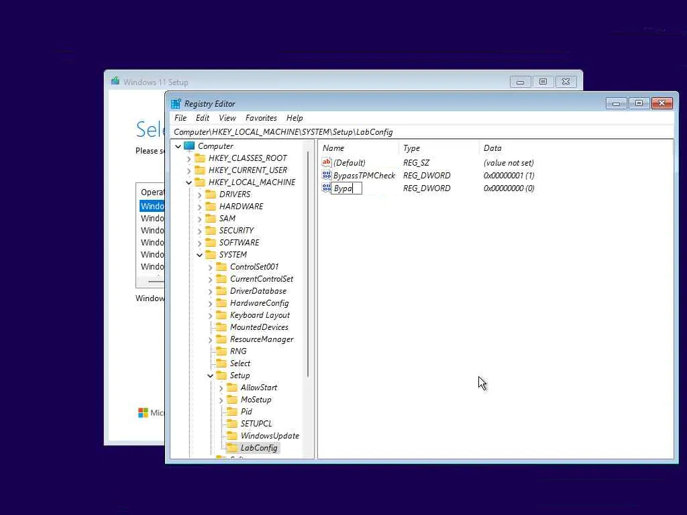687x515 pixels.
Task: Collapse the Setup key arrow
Action: tap(210, 376)
